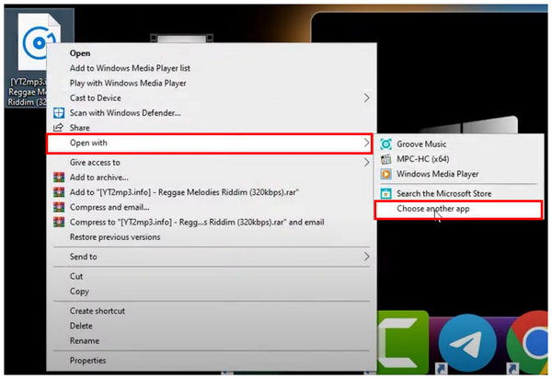
Task: Click Send to menu entry
Action: coord(83,257)
